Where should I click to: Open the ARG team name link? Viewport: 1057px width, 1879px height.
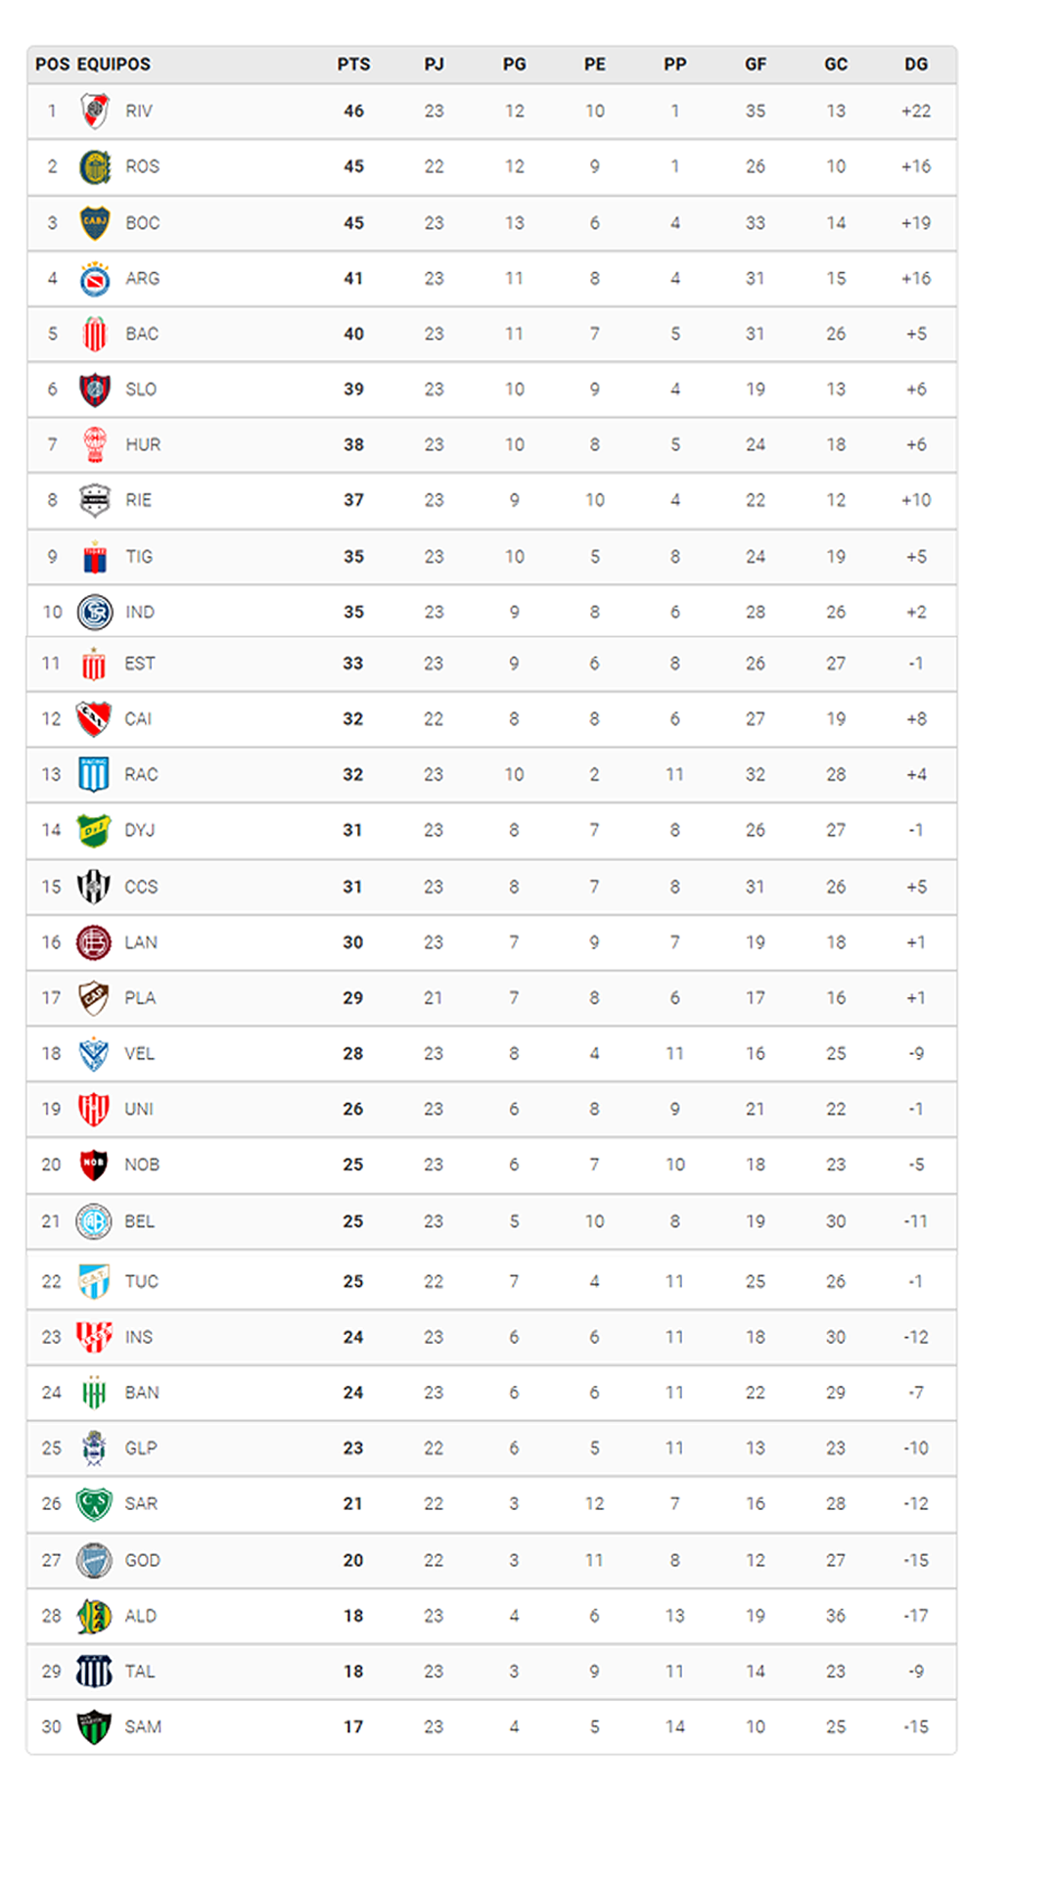click(142, 279)
